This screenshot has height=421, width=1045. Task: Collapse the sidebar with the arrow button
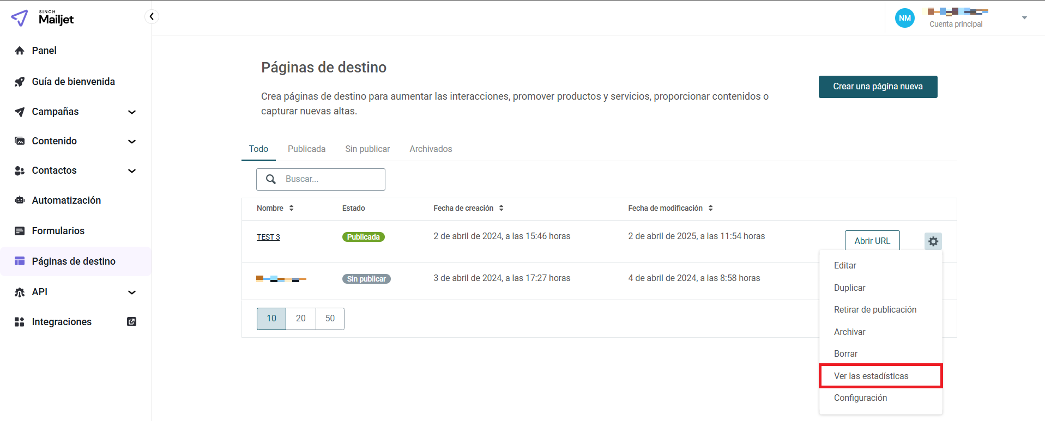(152, 16)
